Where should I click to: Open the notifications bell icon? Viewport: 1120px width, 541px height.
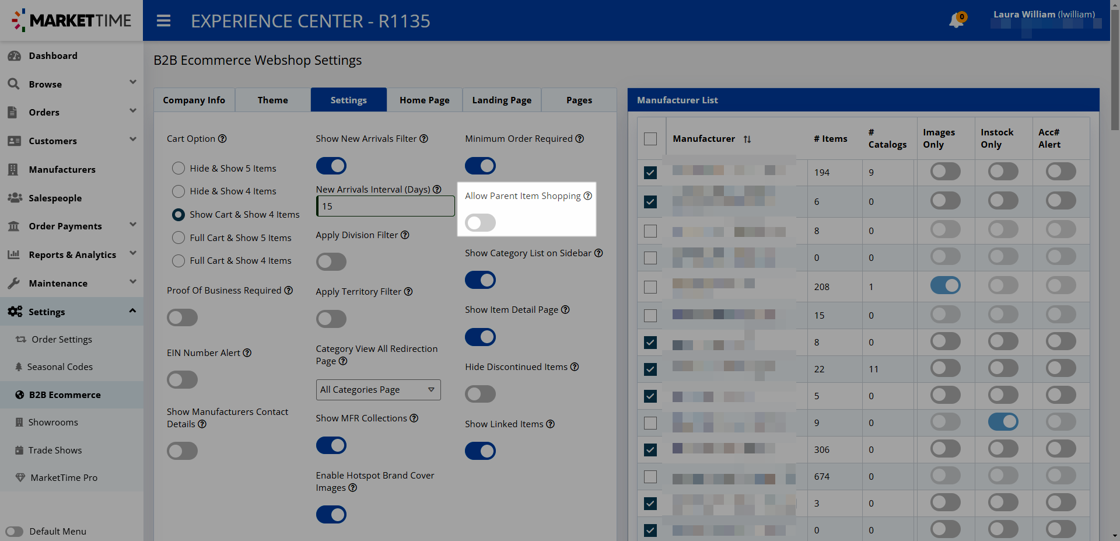tap(956, 21)
